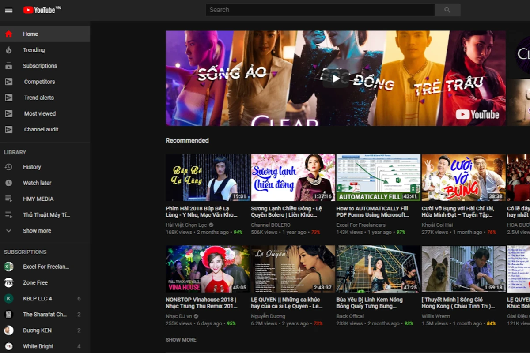This screenshot has width=530, height=353.
Task: Click title 'How to AUTOMATICALLY Fill PDF Forms'
Action: 373,212
